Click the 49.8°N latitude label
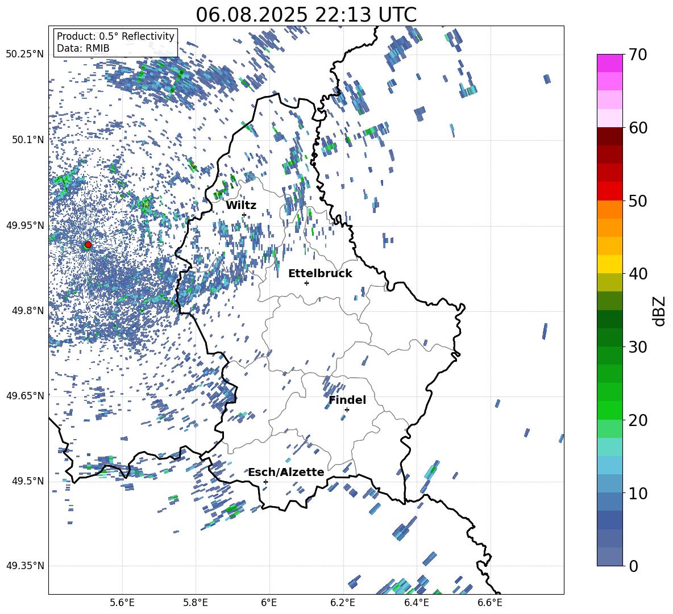The image size is (673, 614). (x=27, y=311)
